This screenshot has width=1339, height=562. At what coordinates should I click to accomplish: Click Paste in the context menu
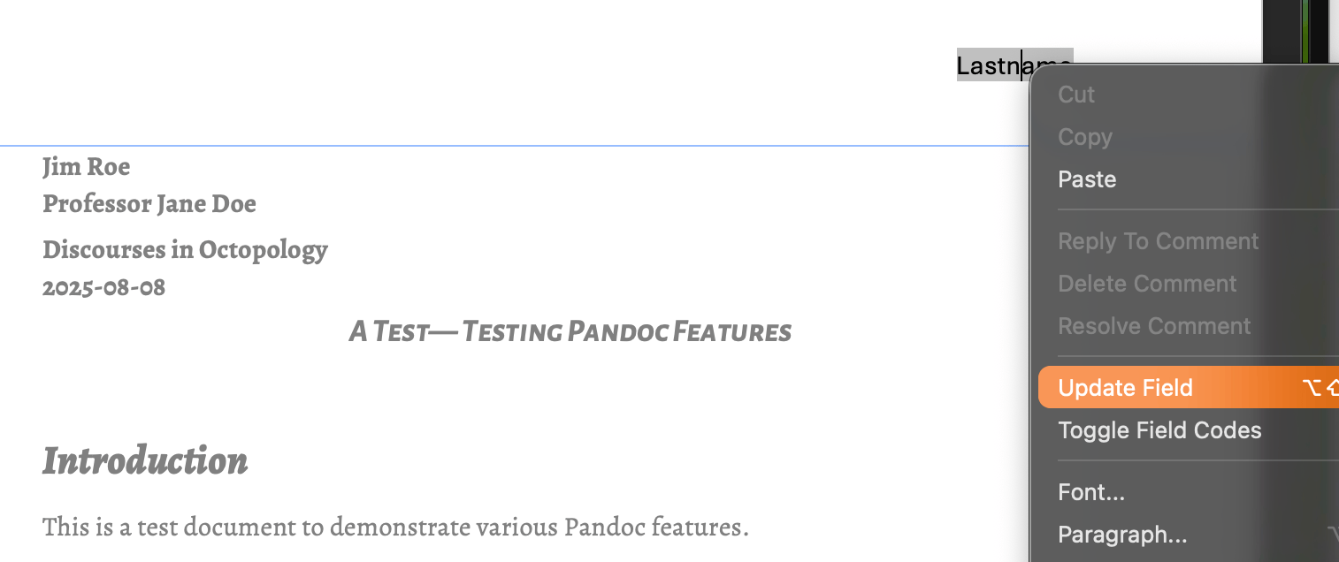[1087, 179]
